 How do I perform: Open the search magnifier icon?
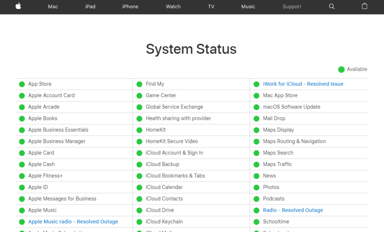click(331, 6)
